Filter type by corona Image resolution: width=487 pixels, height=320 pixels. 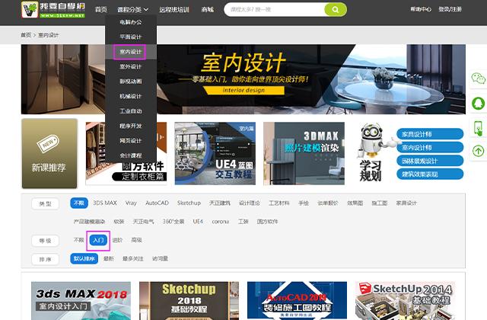[x=221, y=222]
